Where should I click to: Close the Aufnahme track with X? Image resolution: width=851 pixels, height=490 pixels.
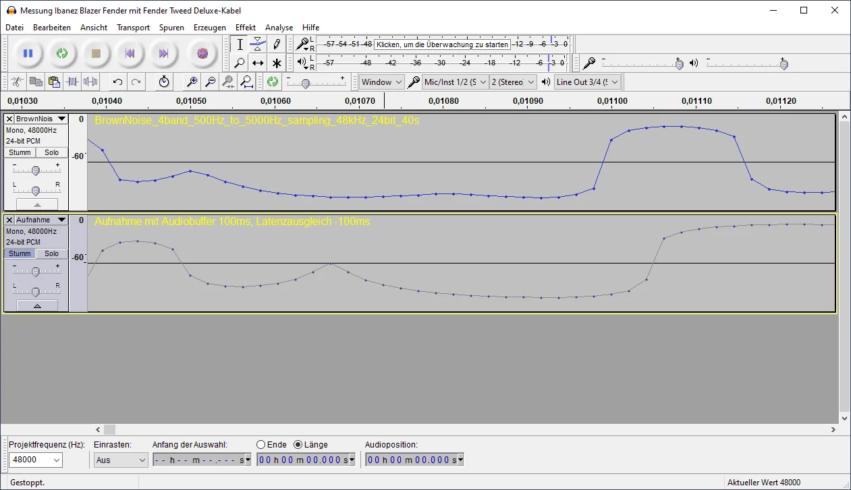click(x=9, y=220)
